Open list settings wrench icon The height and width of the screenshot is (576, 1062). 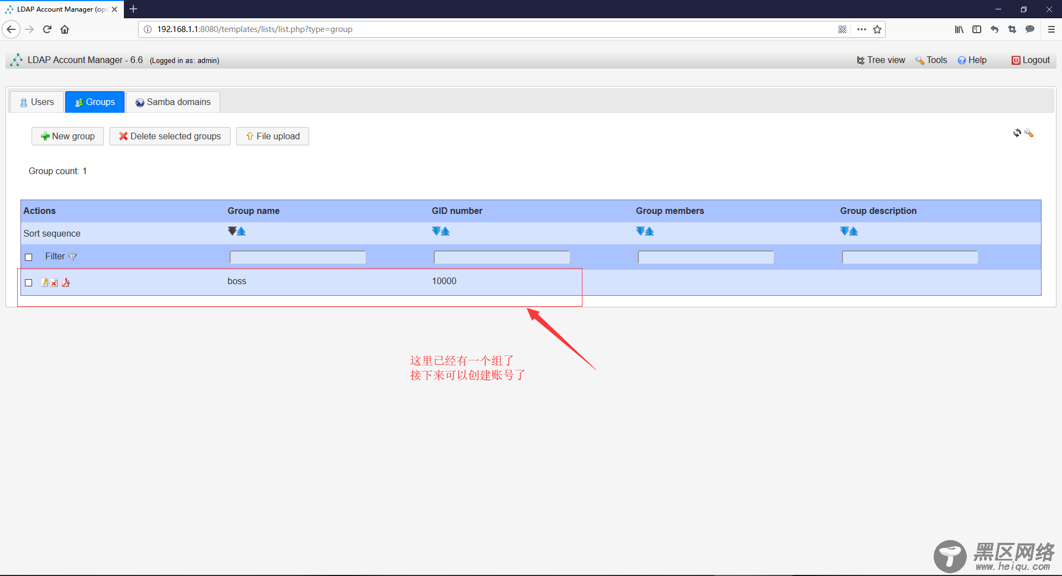coord(1029,133)
